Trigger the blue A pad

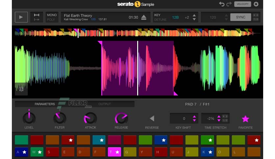pos(21,152)
